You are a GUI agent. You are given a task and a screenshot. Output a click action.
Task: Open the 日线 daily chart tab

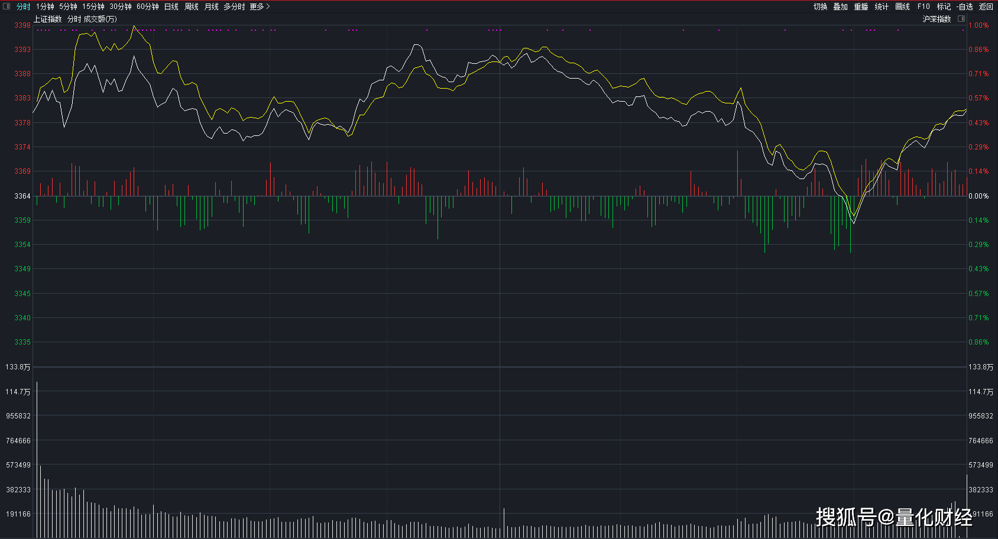(171, 7)
